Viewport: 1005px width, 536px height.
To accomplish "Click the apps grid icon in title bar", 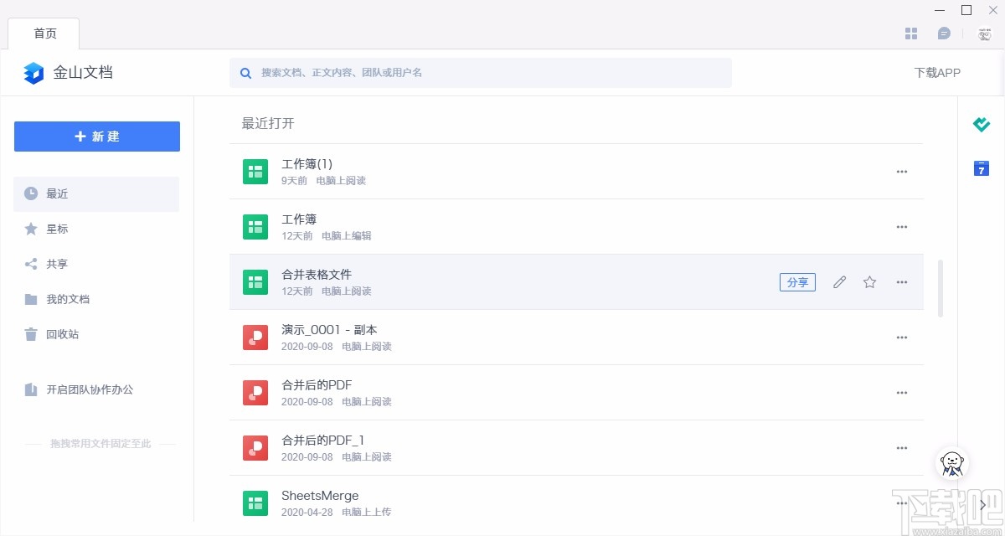I will [912, 33].
